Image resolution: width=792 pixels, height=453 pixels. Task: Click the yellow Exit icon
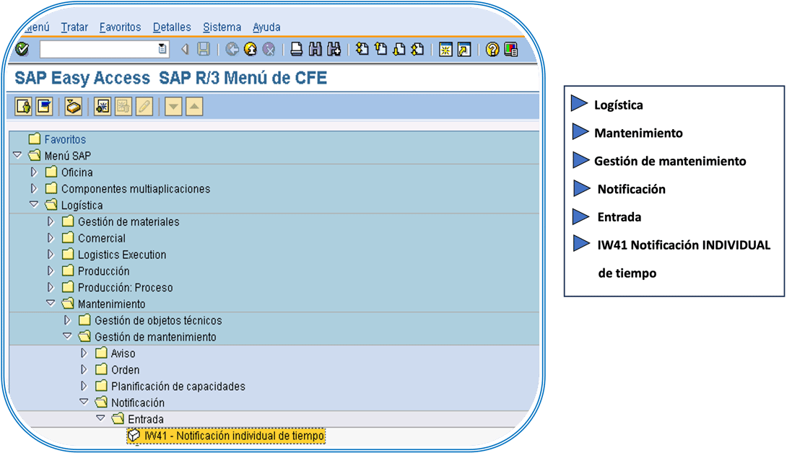tap(251, 49)
